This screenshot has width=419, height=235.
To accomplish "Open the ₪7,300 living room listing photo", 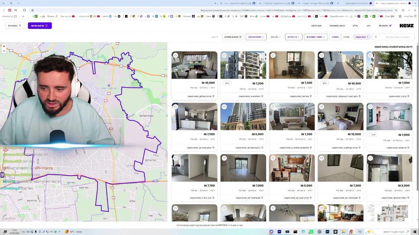I will pos(292,117).
